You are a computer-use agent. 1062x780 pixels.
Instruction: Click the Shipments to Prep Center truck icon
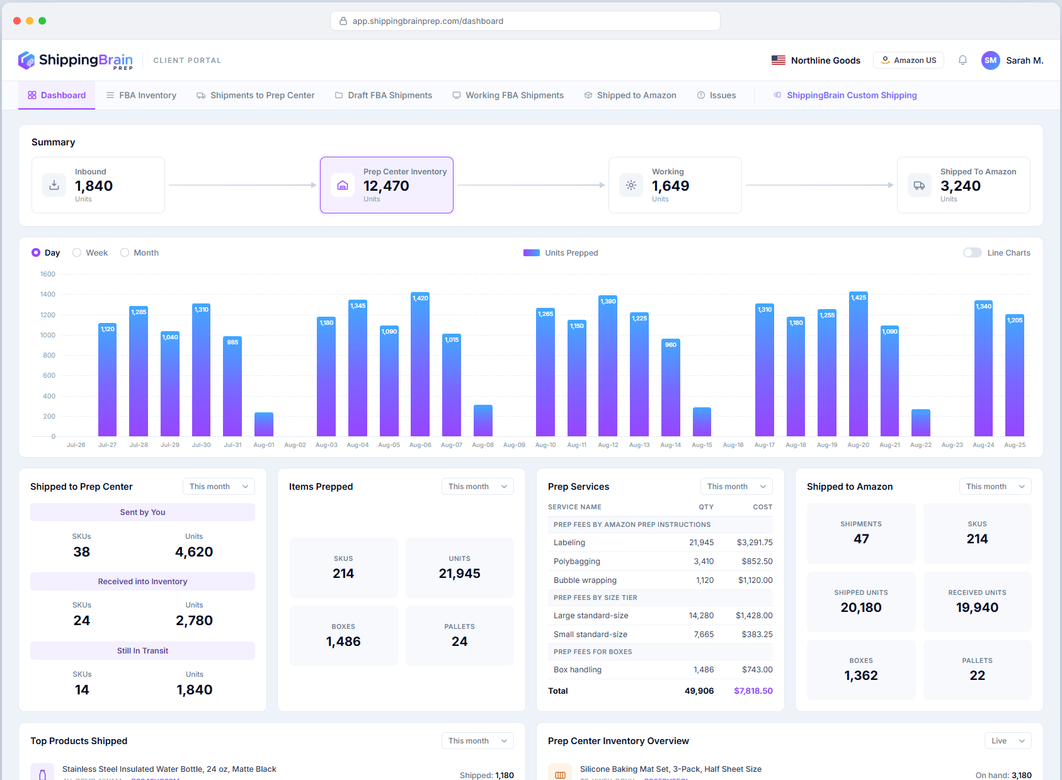pyautogui.click(x=201, y=96)
